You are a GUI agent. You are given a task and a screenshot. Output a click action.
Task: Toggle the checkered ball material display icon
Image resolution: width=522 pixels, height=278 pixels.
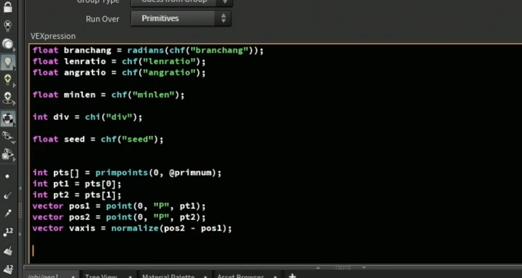point(8,119)
